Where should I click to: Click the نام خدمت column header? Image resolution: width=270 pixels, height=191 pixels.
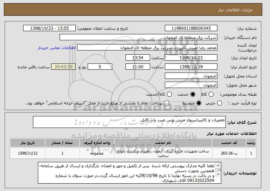[163, 143]
